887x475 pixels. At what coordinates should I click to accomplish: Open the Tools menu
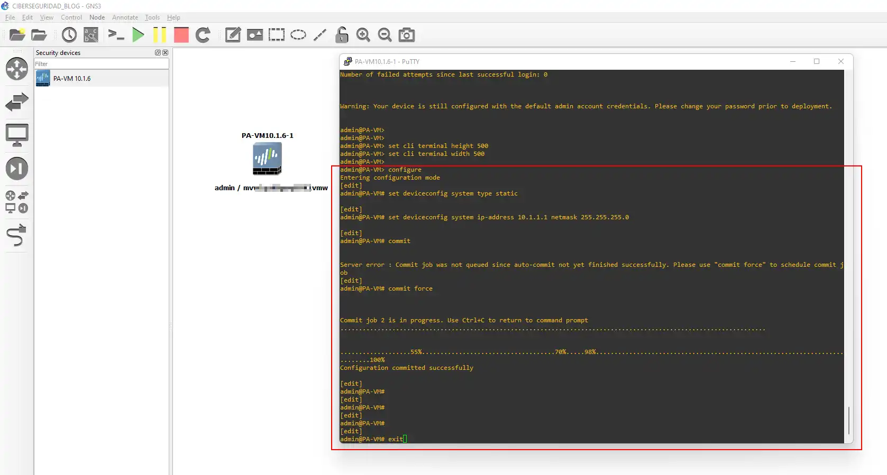point(152,17)
